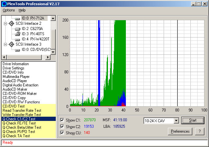The height and width of the screenshot is (147, 209).
Task: Collapse the SCSI Interface 2 tree node
Action: tap(5, 23)
